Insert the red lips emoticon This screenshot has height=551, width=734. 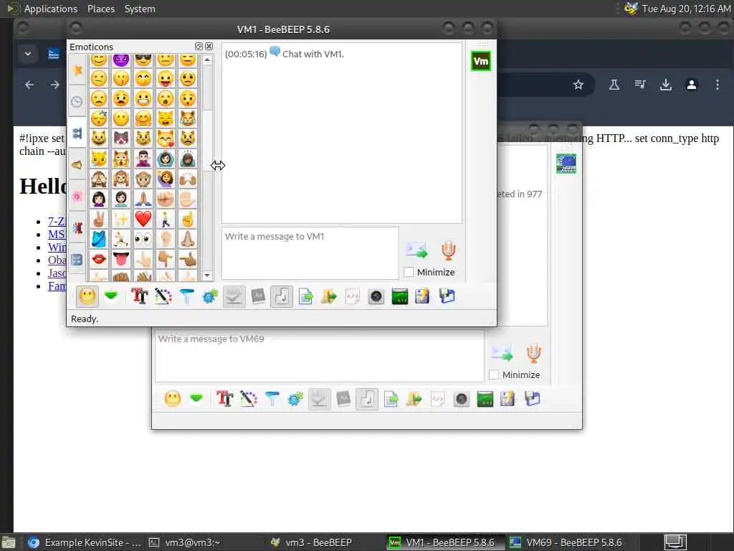pyautogui.click(x=99, y=259)
